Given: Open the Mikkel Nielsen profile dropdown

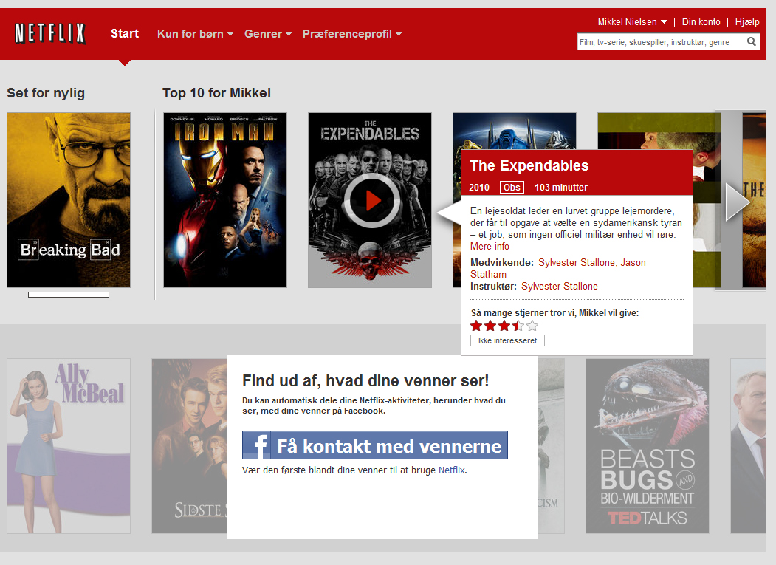Looking at the screenshot, I should coord(633,22).
